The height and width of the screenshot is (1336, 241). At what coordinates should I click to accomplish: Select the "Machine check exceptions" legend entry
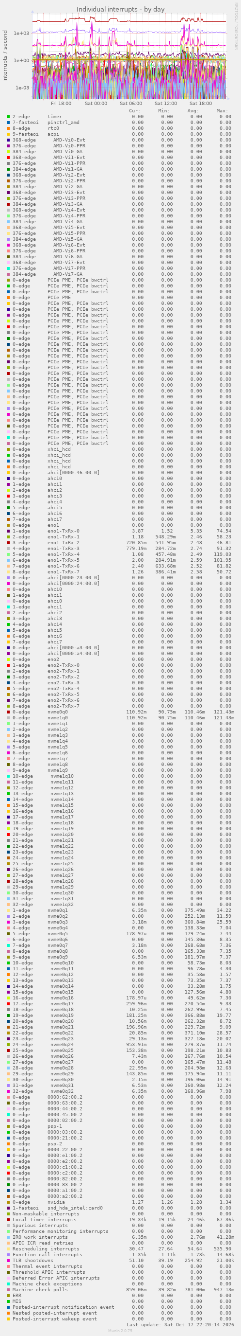coord(48,1283)
